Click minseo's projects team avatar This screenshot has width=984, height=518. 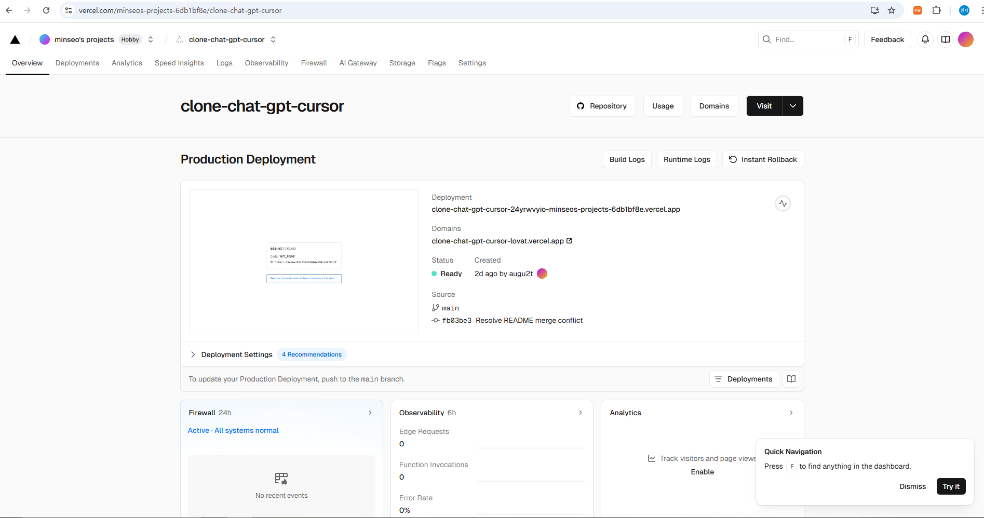(45, 39)
